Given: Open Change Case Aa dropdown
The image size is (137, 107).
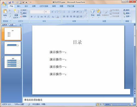Looking at the screenshot, I should click(53, 17).
